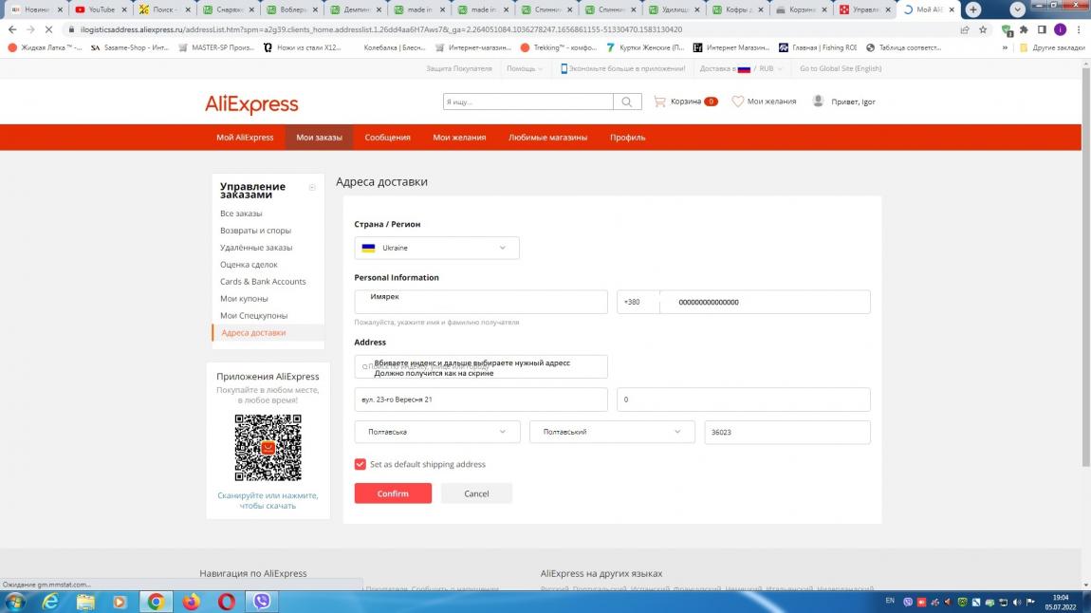Open the Ukraine country dropdown
1091x613 pixels.
tap(436, 248)
